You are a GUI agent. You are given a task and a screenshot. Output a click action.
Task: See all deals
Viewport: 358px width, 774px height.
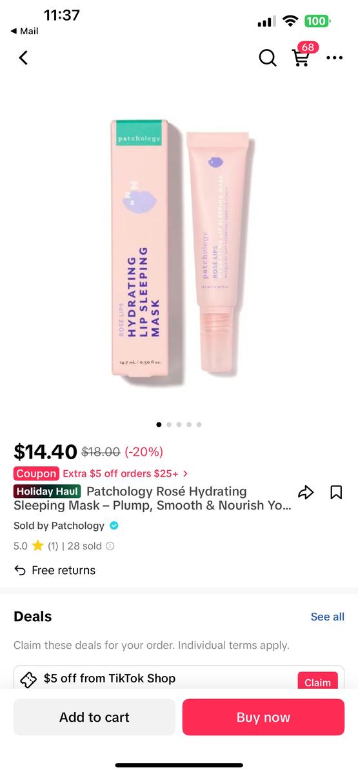click(x=328, y=617)
